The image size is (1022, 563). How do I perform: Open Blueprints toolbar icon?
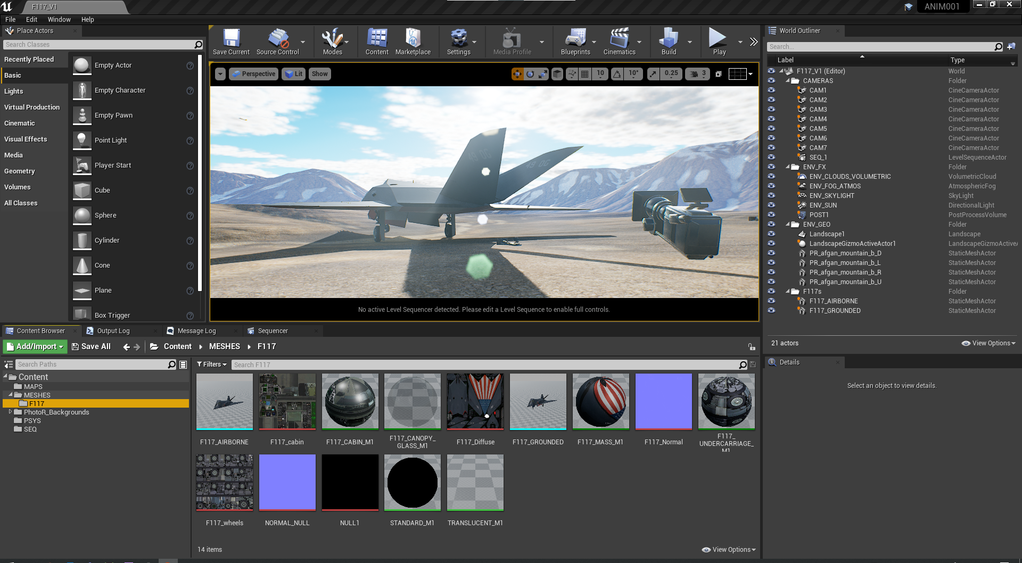tap(575, 42)
